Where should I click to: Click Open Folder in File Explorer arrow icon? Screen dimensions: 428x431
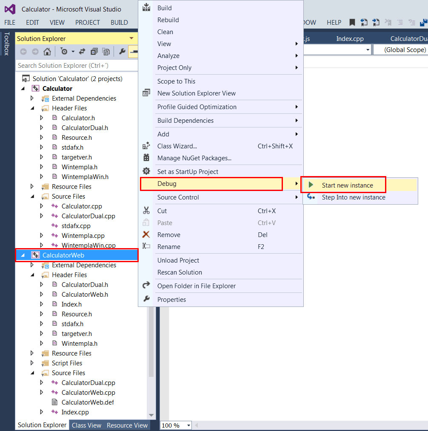[x=146, y=285]
